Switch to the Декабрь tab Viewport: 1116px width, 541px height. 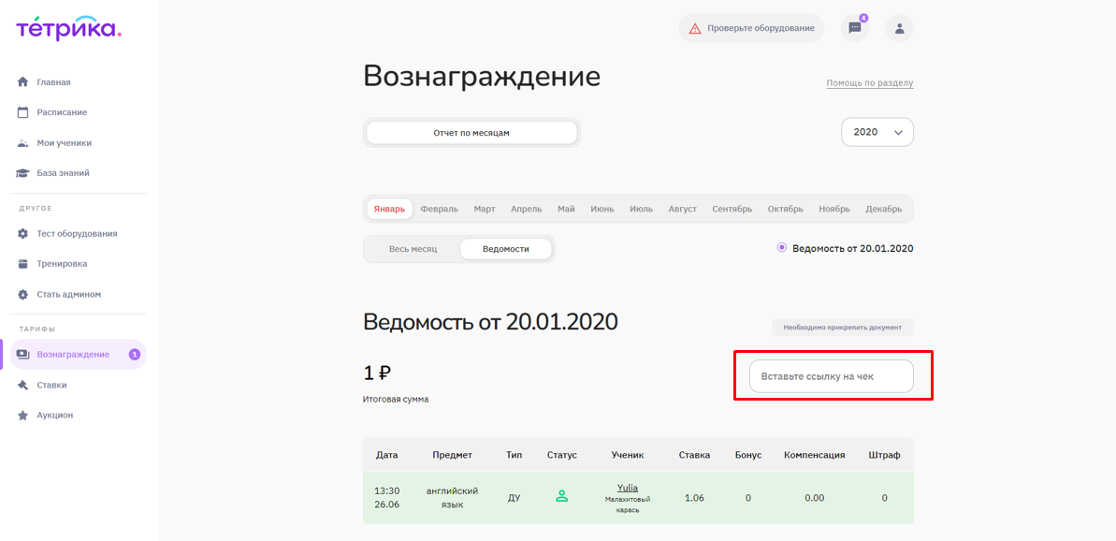884,209
